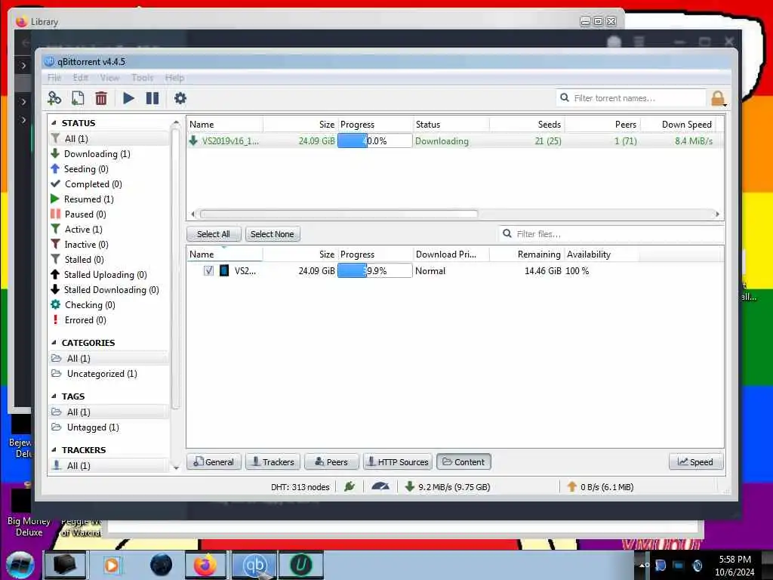Select Untagged (1) under Tags
Viewport: 773px width, 580px height.
click(x=93, y=427)
